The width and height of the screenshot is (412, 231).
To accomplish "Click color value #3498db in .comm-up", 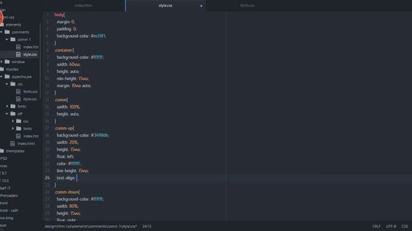I will (x=100, y=135).
